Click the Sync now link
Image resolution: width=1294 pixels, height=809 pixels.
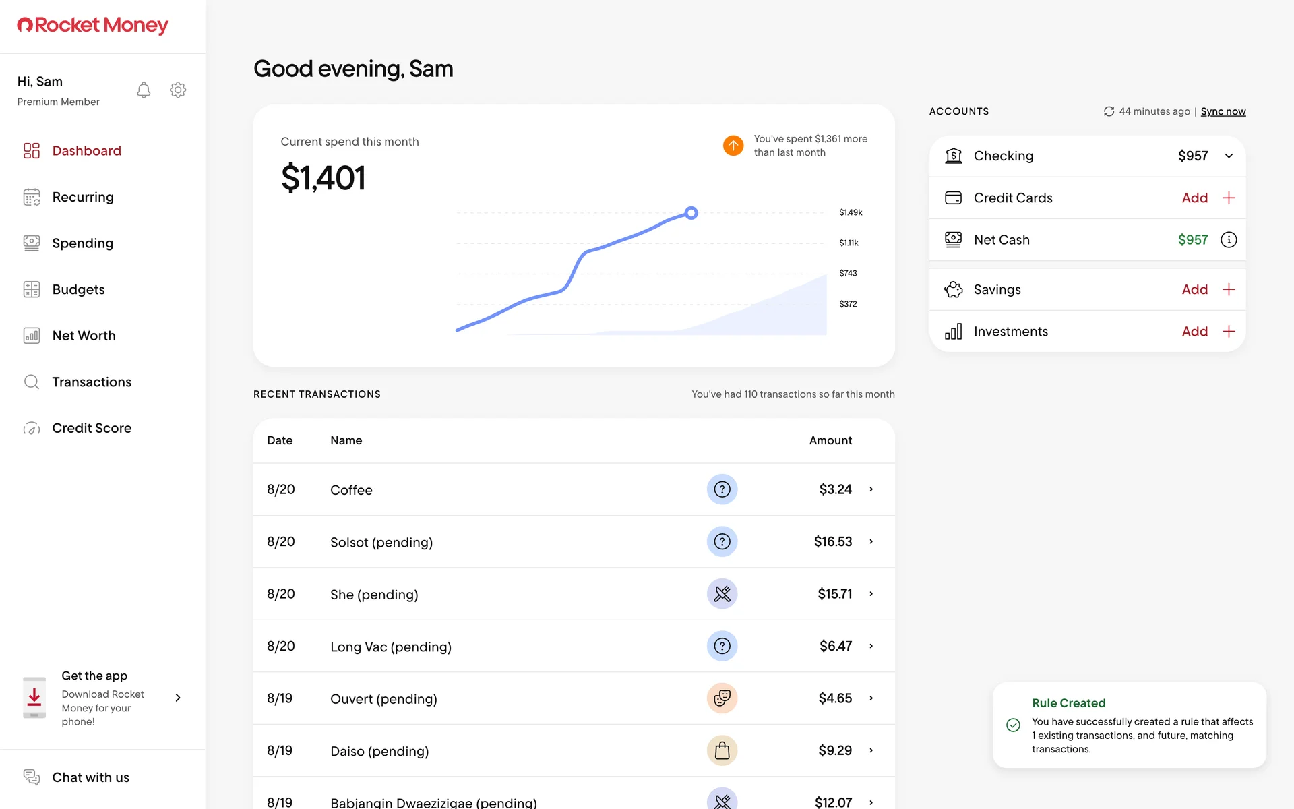pos(1223,111)
